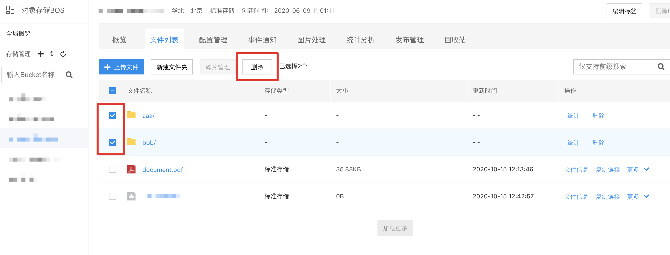Click 删除 in the bbb/ row
This screenshot has height=255, width=670.
coord(598,142)
